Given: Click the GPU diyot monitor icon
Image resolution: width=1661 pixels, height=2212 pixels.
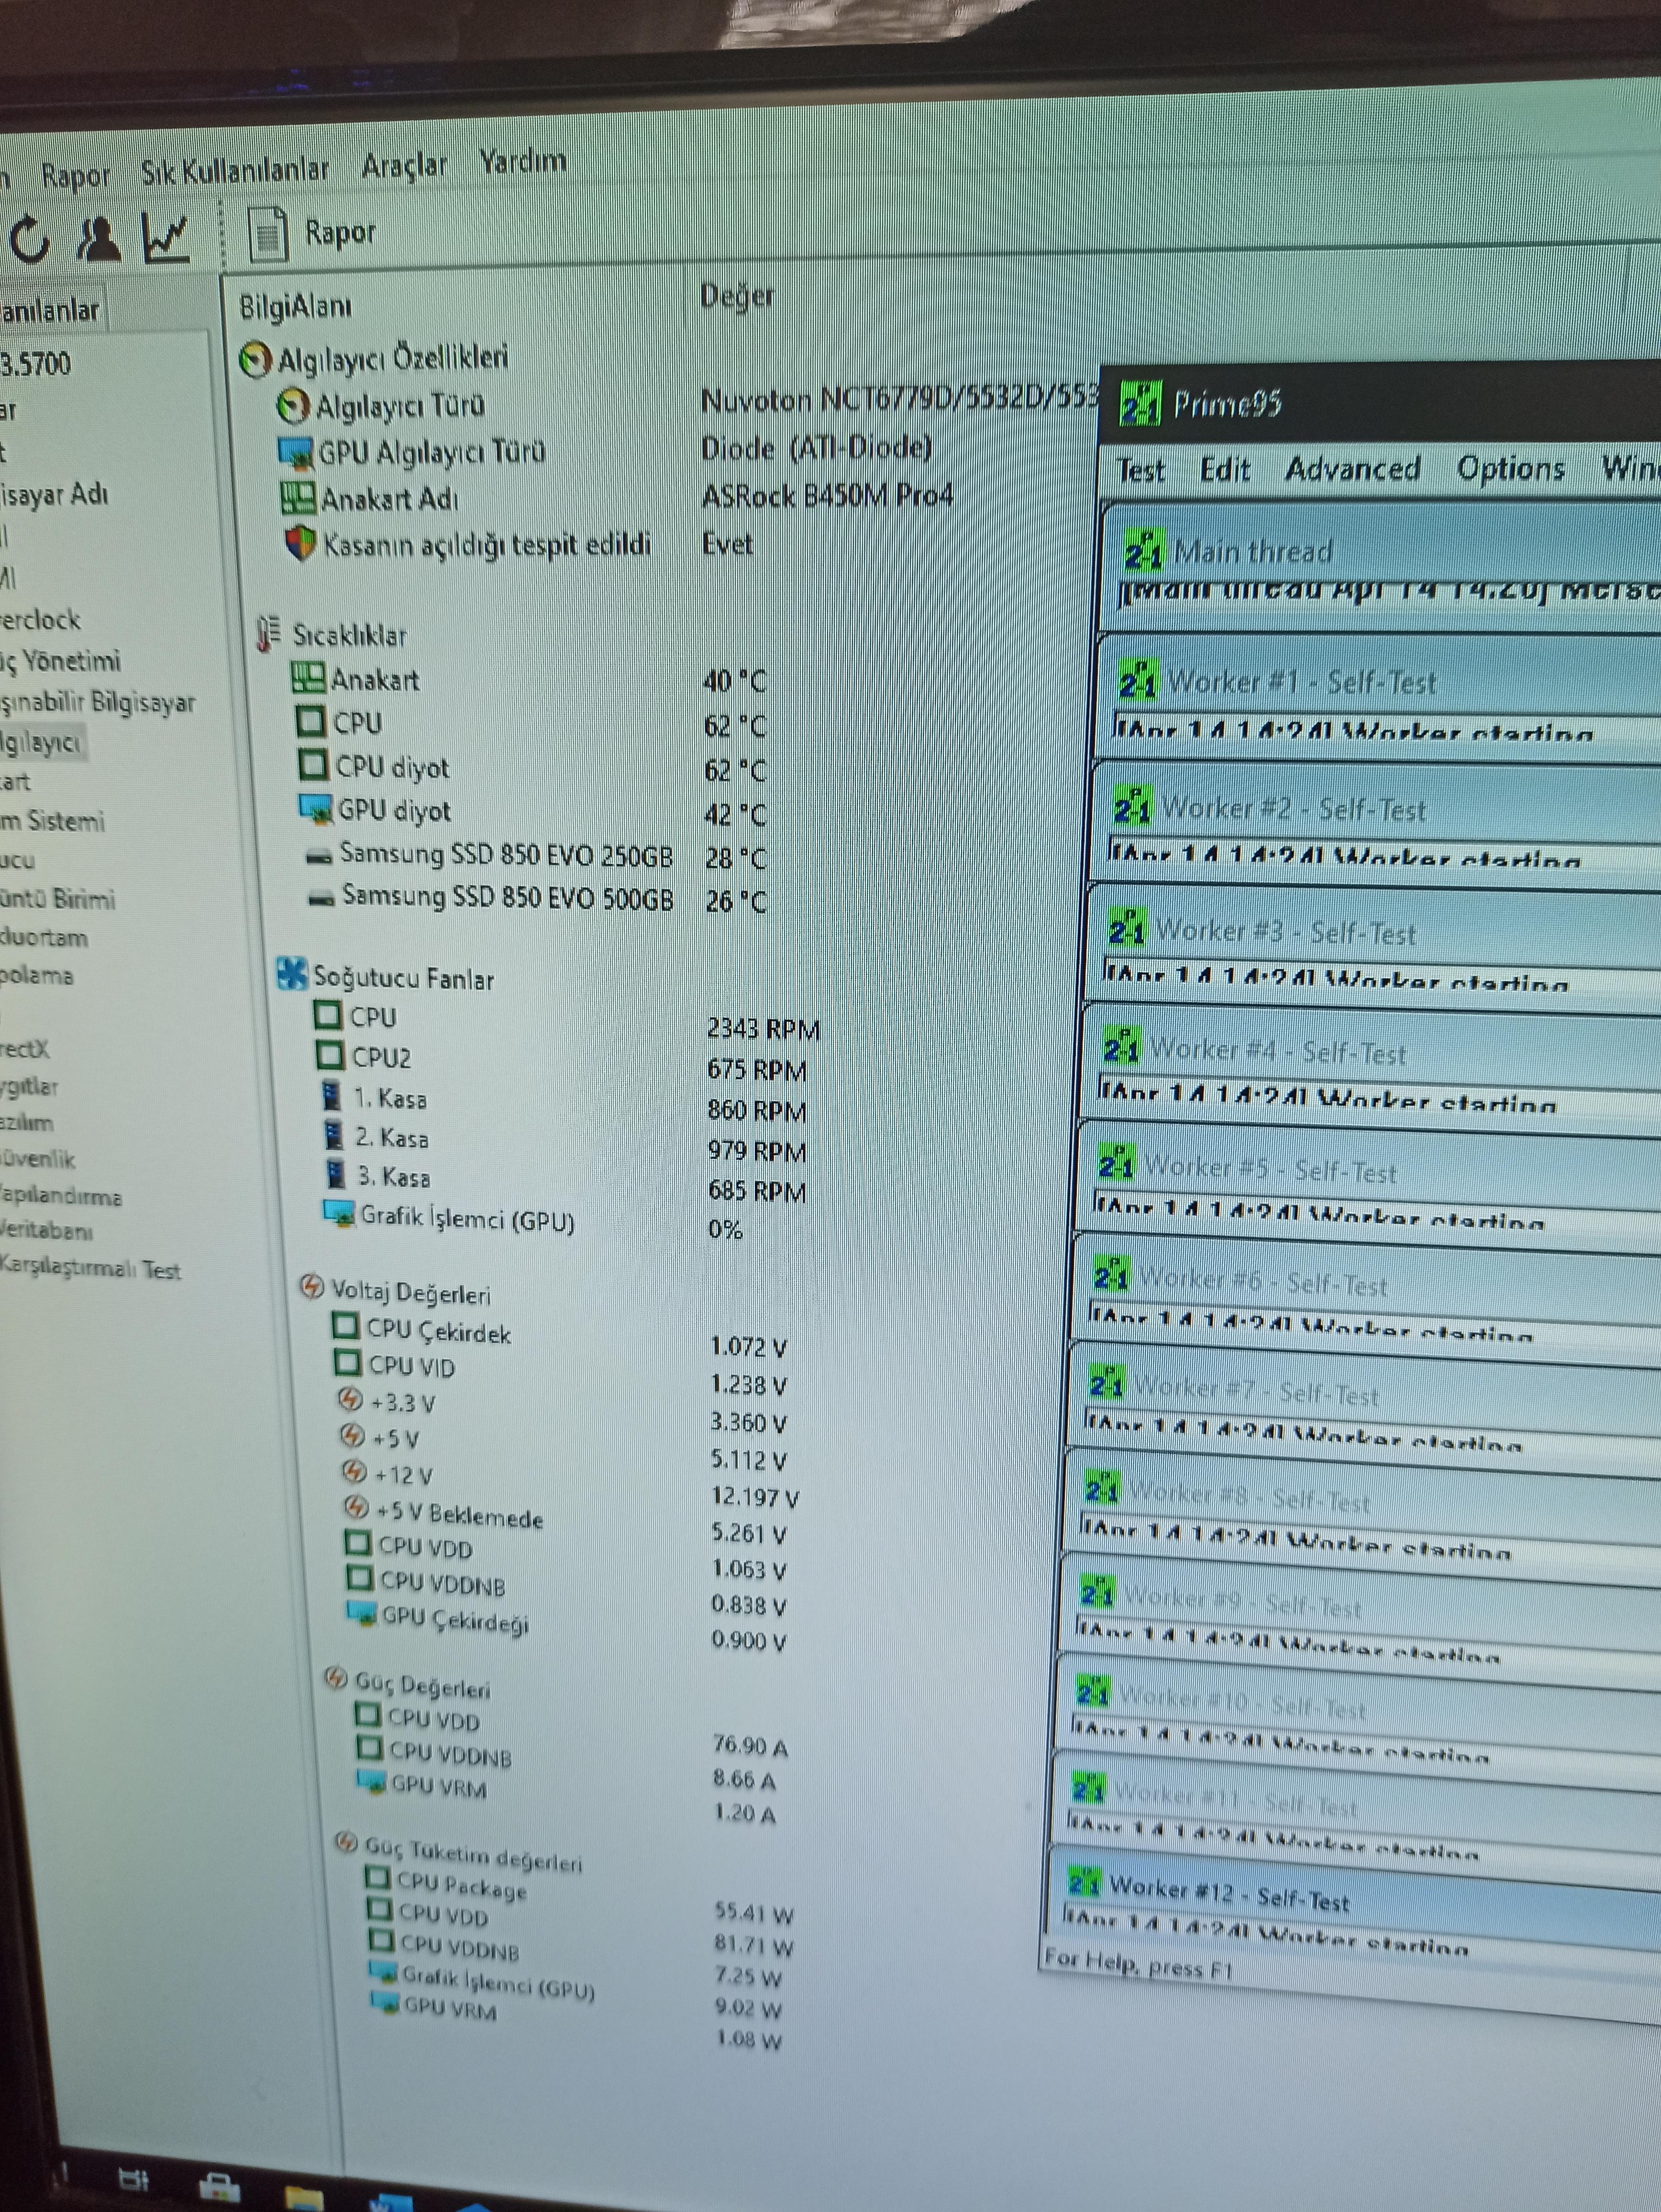Looking at the screenshot, I should point(316,809).
